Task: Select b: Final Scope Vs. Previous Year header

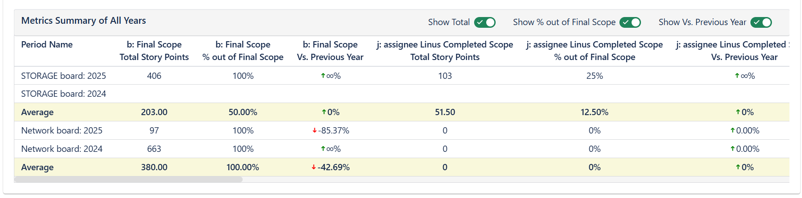Action: 330,51
